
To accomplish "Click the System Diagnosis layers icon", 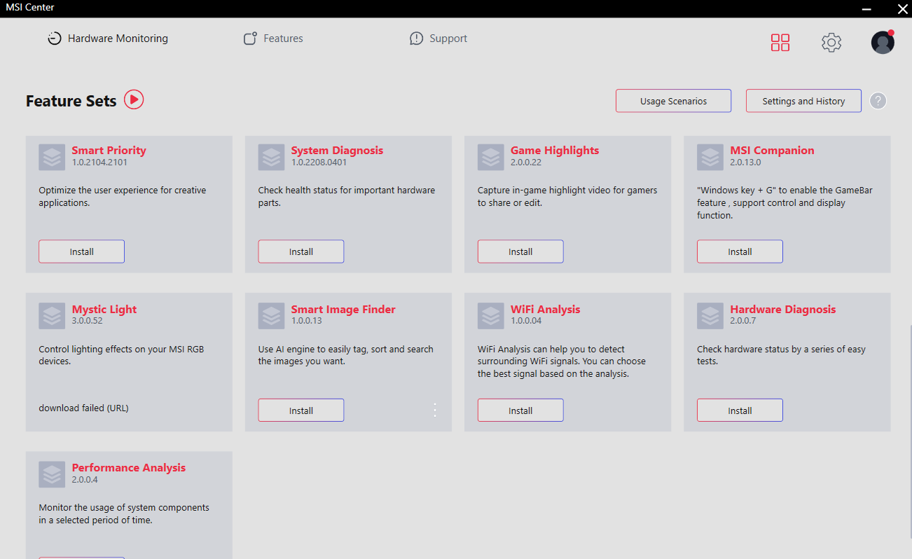I will 271,158.
